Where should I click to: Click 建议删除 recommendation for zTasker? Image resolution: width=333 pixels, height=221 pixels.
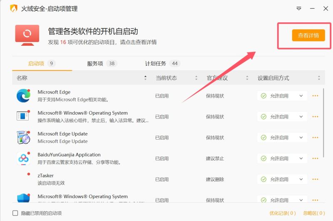(215, 179)
